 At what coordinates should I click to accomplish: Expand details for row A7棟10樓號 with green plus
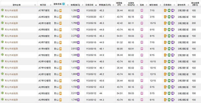[2, 67]
